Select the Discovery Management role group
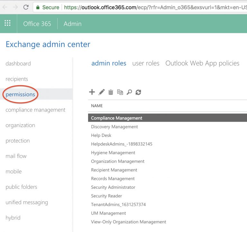247x232 pixels. click(x=114, y=126)
